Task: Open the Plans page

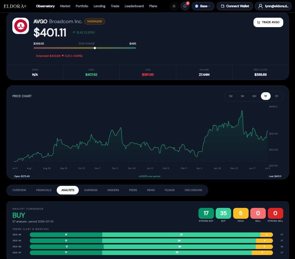Action: (153, 6)
